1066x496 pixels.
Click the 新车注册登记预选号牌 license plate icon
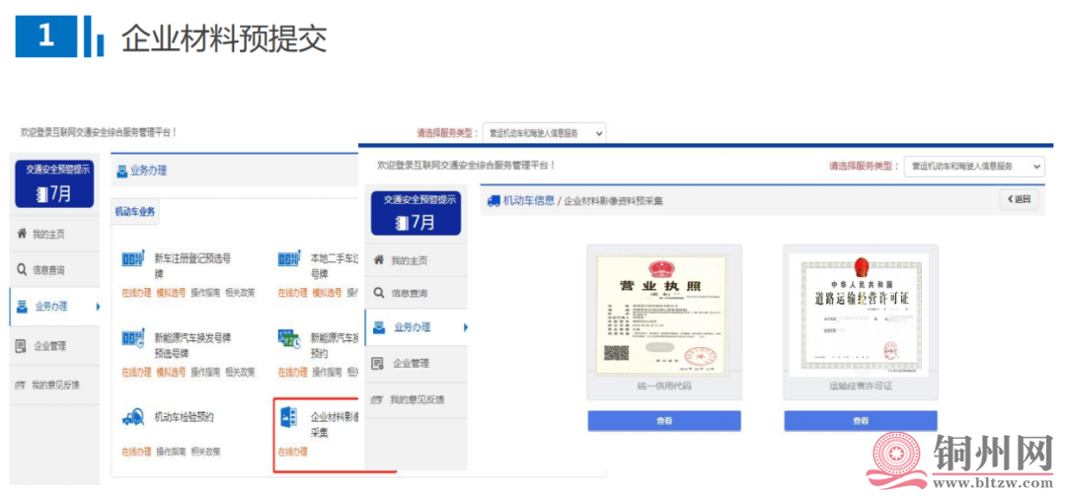coord(132,259)
